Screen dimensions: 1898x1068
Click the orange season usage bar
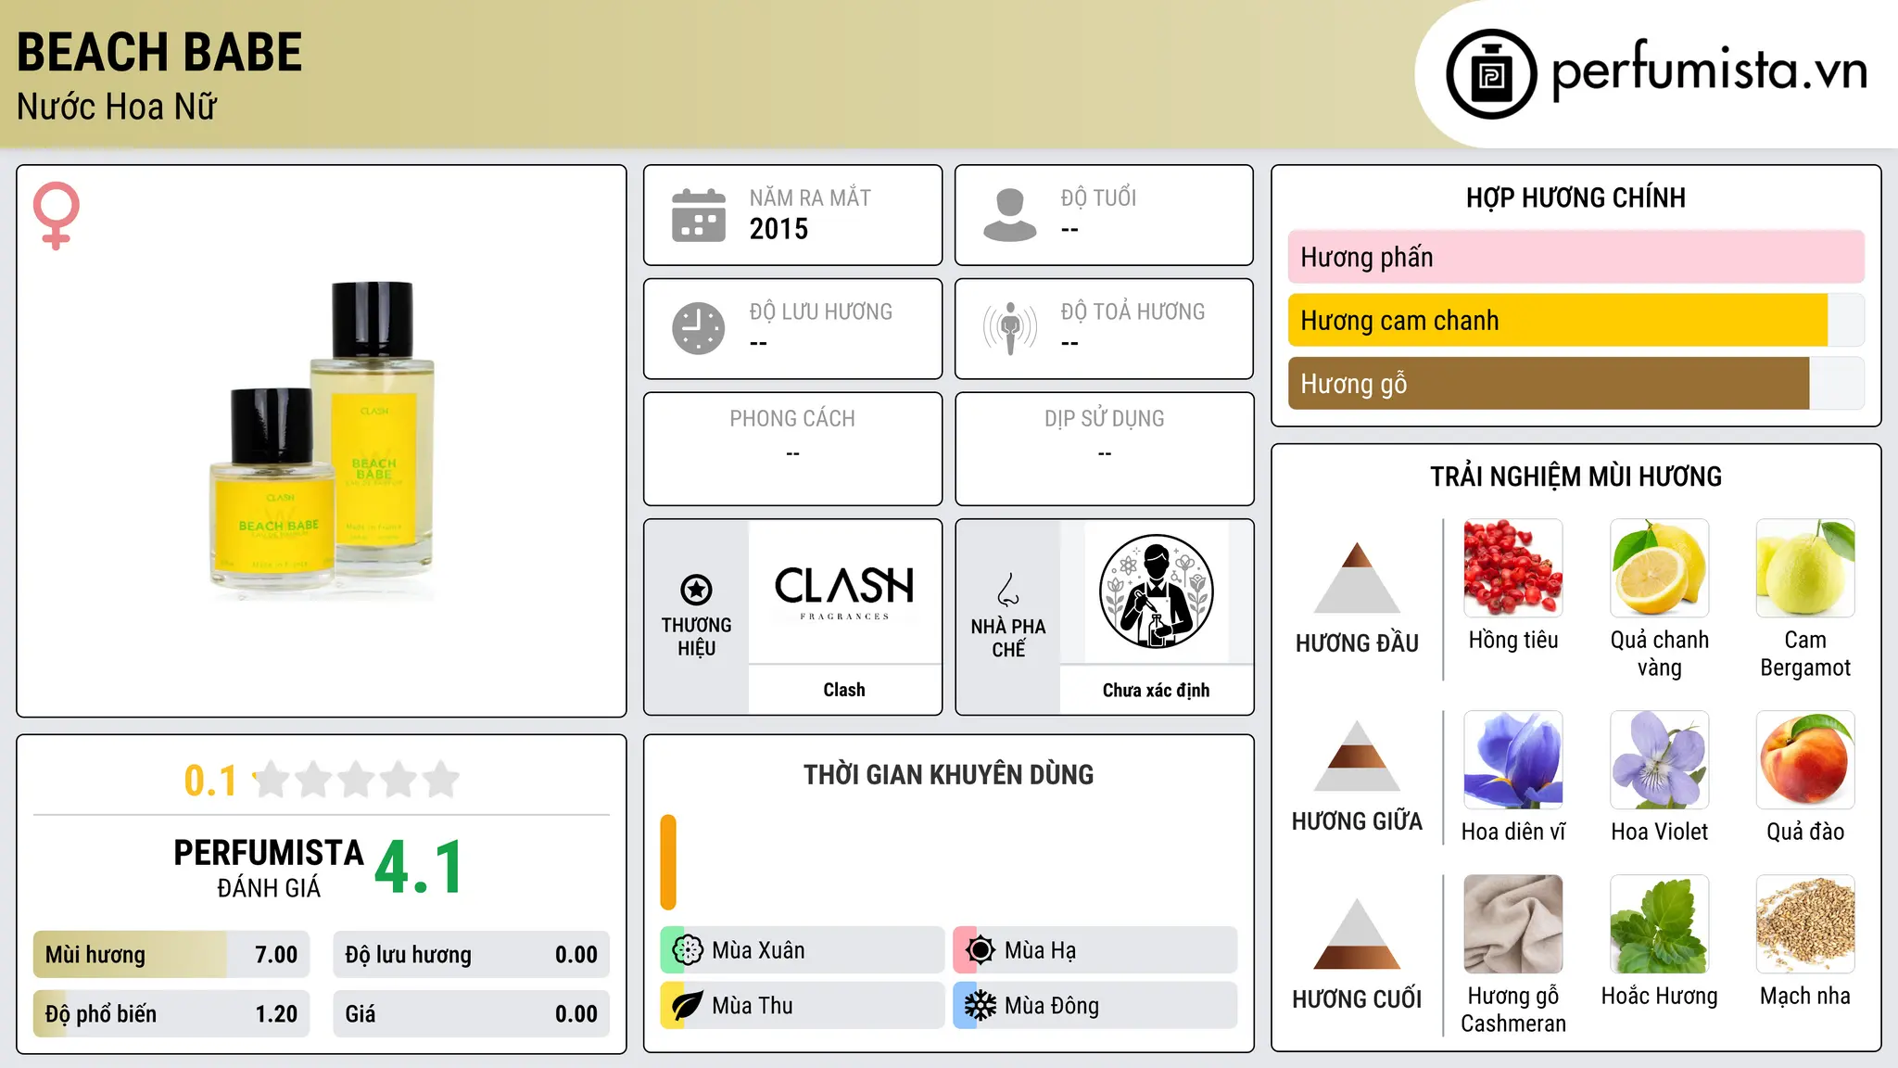668,862
